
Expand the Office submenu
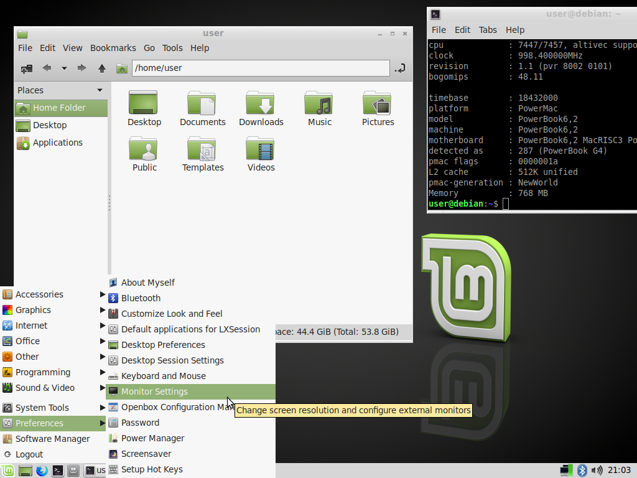pos(53,341)
